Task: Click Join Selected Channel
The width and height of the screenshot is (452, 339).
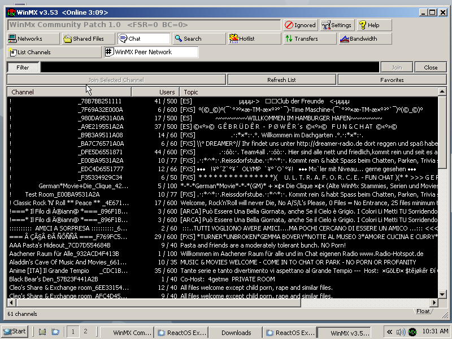Action: coord(116,80)
